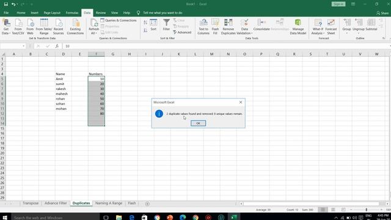Image resolution: width=391 pixels, height=220 pixels.
Task: Click the Subtotal tool
Action: [371, 25]
